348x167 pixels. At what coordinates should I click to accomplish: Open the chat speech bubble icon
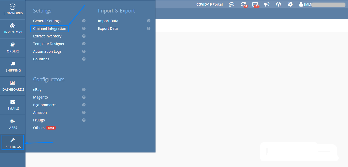click(231, 4)
